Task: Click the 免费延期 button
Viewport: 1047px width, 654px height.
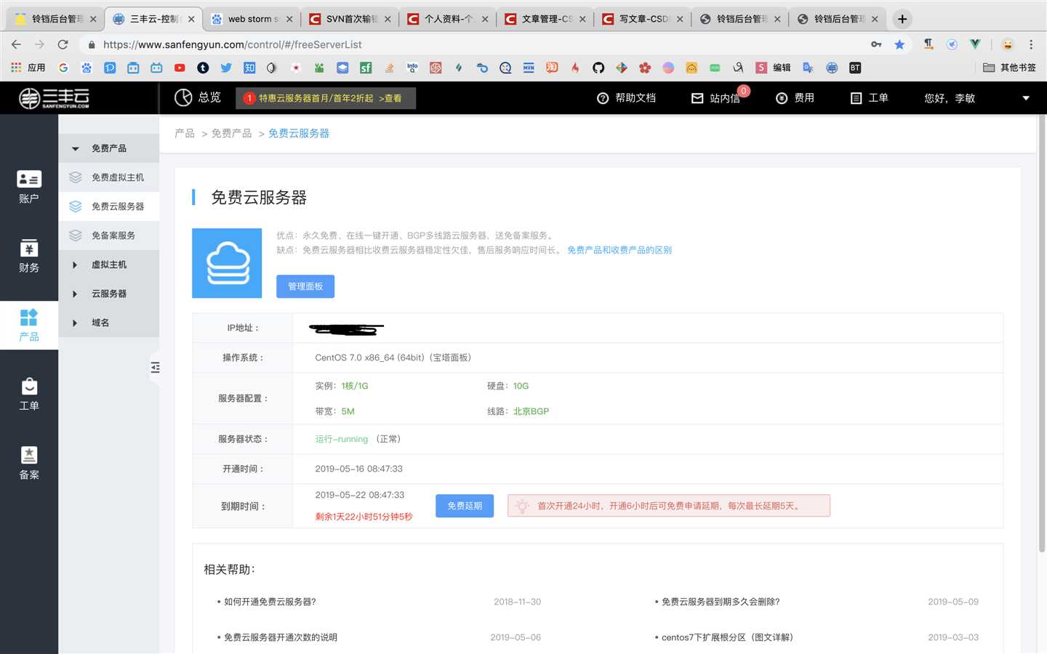Action: (465, 506)
